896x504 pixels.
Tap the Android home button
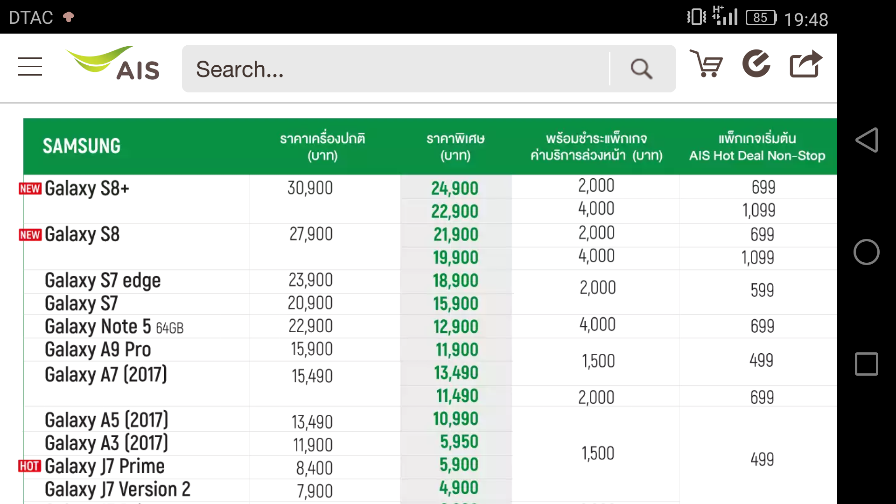pyautogui.click(x=867, y=252)
